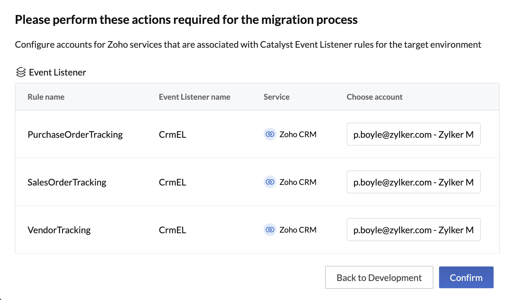
Task: Click Zoho CRM icon in SalesOrderTracking row
Action: [270, 182]
